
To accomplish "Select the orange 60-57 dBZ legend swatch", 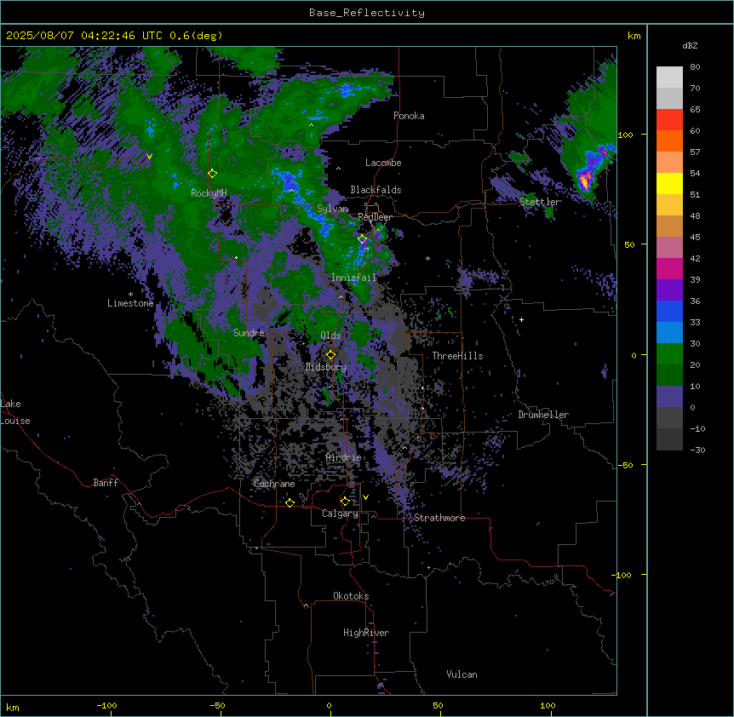I will 669,141.
